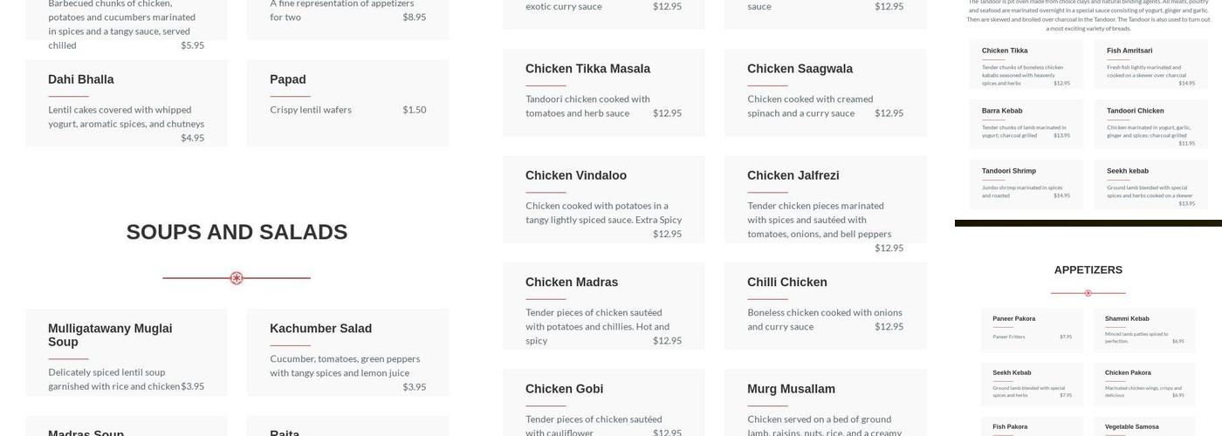The height and width of the screenshot is (436, 1222).
Task: Click the ornament icon under Soups and Salads
Action: (237, 278)
